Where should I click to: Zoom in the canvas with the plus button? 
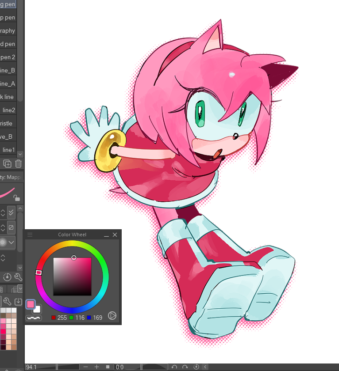(x=97, y=367)
